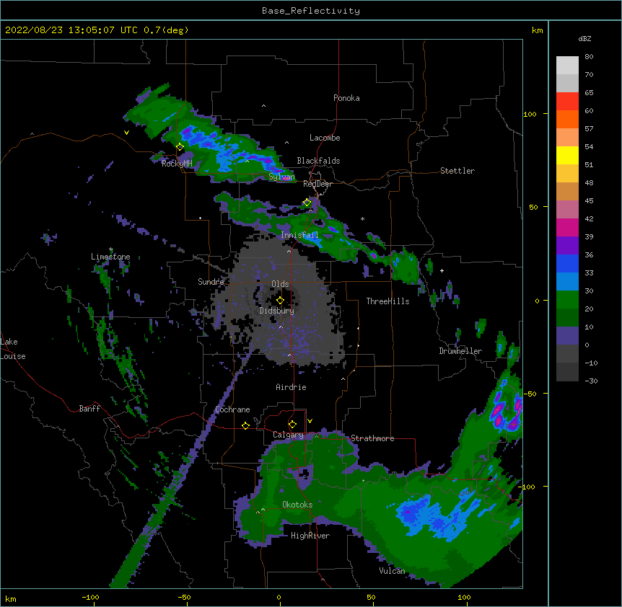Click the RockyMH label

pyautogui.click(x=177, y=164)
